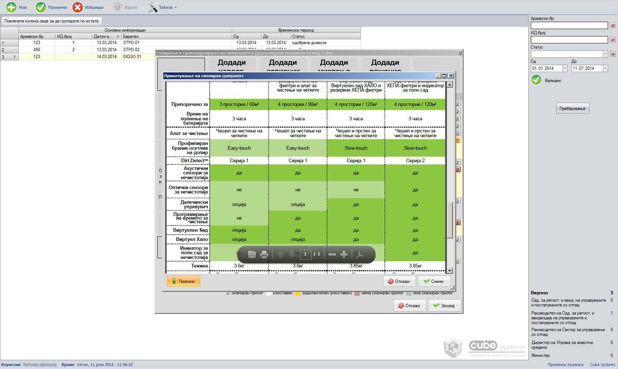Click the Промени лозинка link

pos(565,365)
